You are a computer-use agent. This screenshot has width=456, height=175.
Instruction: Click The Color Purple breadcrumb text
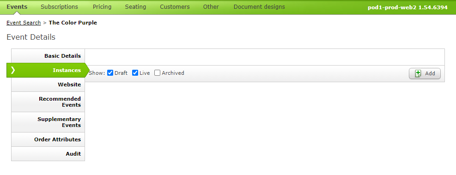tap(73, 23)
